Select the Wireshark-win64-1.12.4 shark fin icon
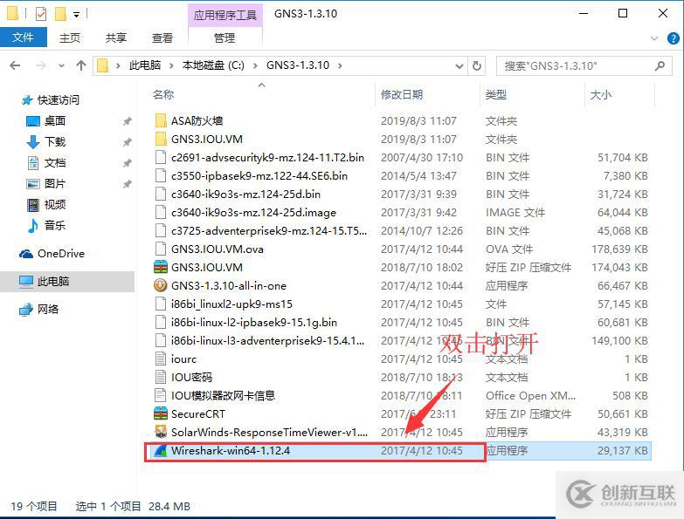Image resolution: width=684 pixels, height=519 pixels. click(x=161, y=450)
